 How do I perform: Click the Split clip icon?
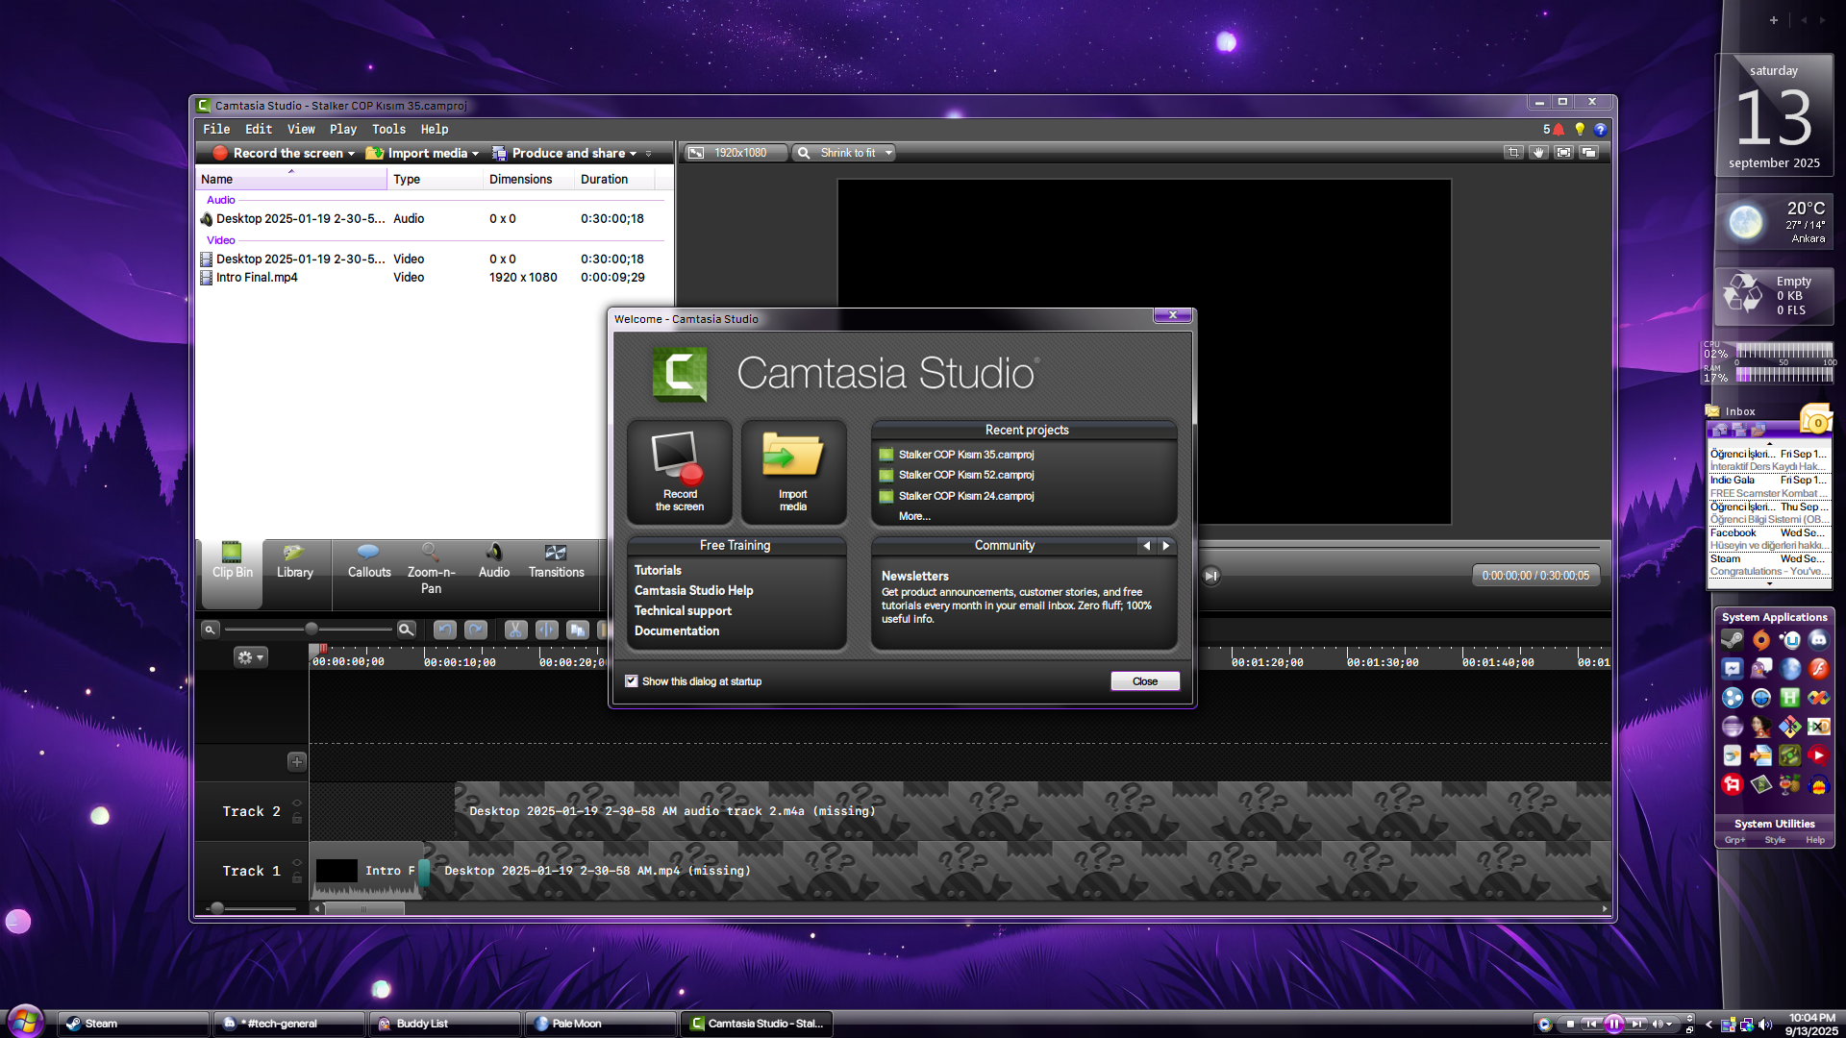(x=546, y=630)
